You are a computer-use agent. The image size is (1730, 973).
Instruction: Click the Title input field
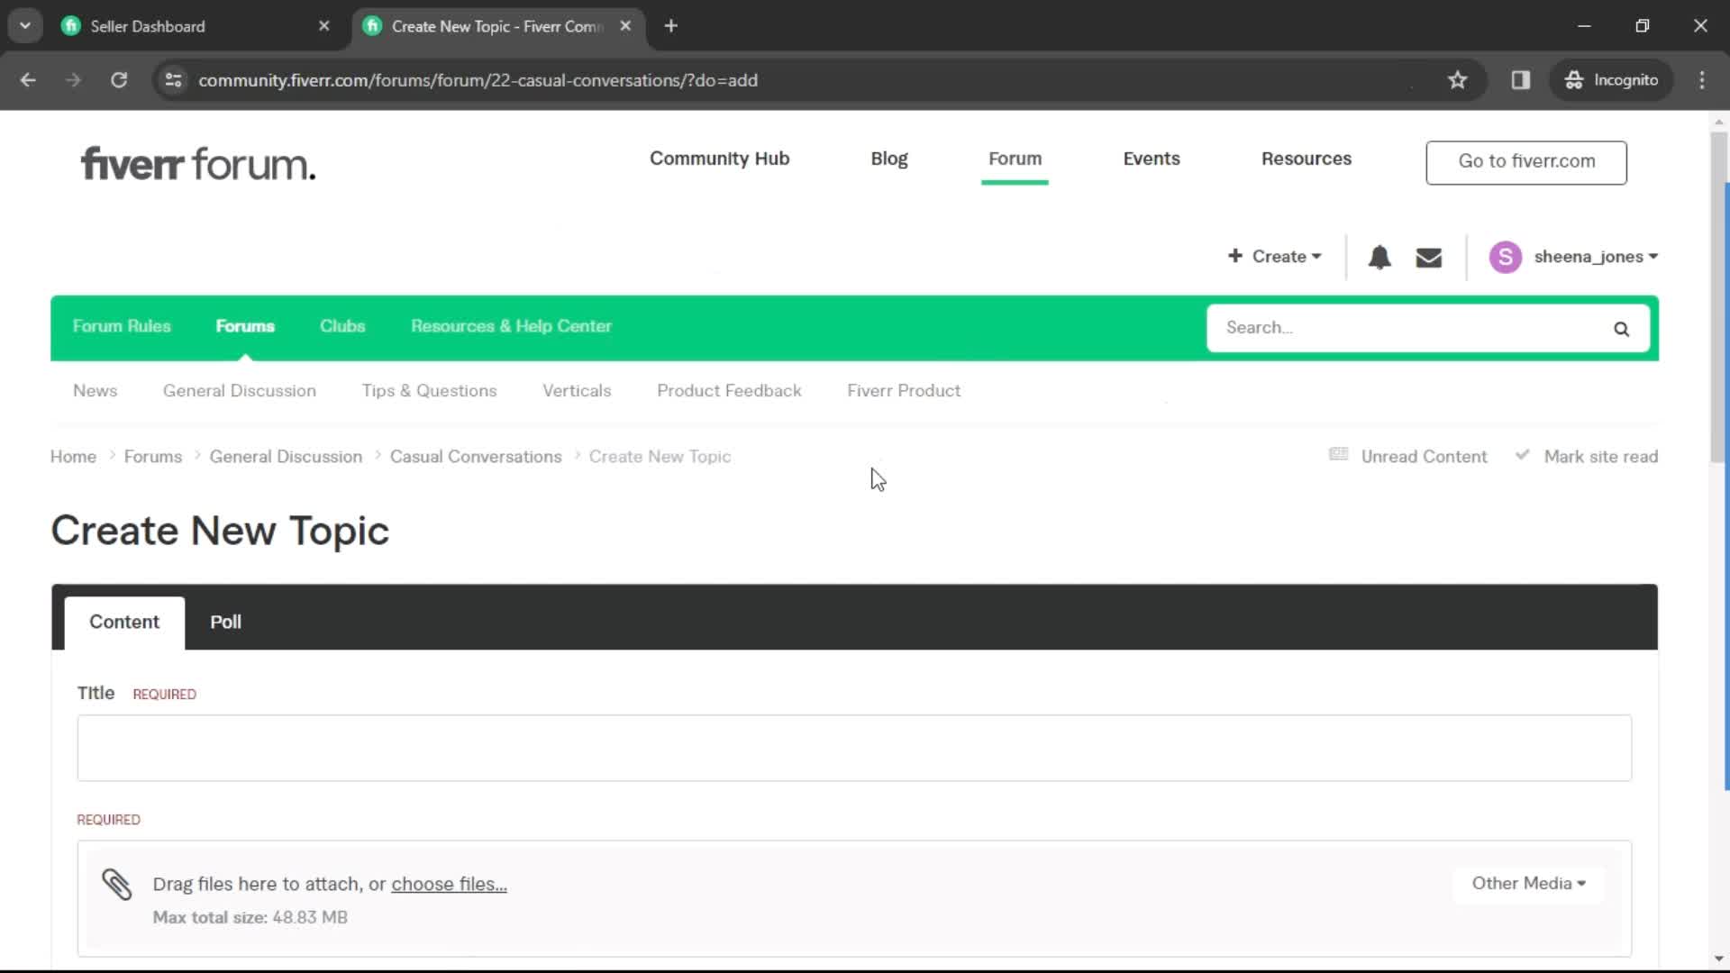tap(851, 746)
